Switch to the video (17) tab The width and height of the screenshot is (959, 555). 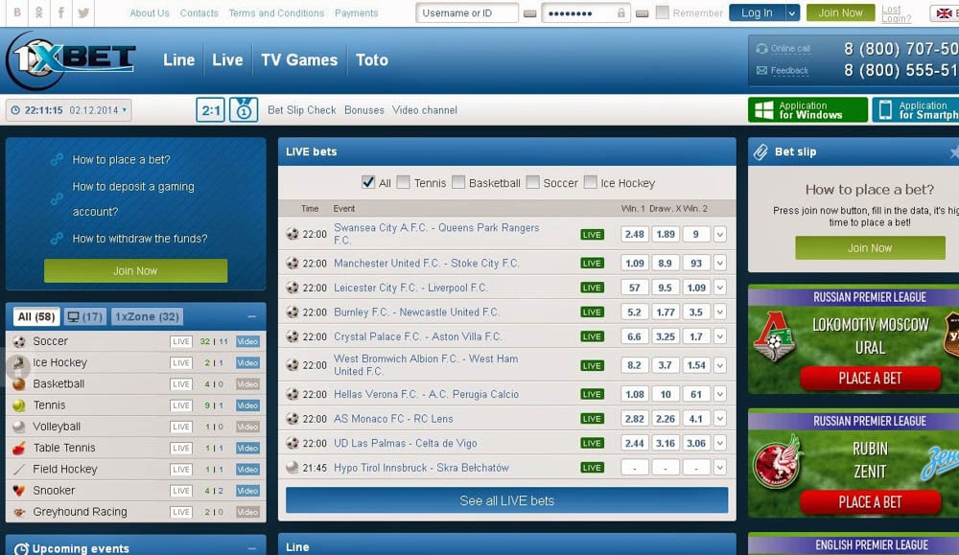(85, 316)
